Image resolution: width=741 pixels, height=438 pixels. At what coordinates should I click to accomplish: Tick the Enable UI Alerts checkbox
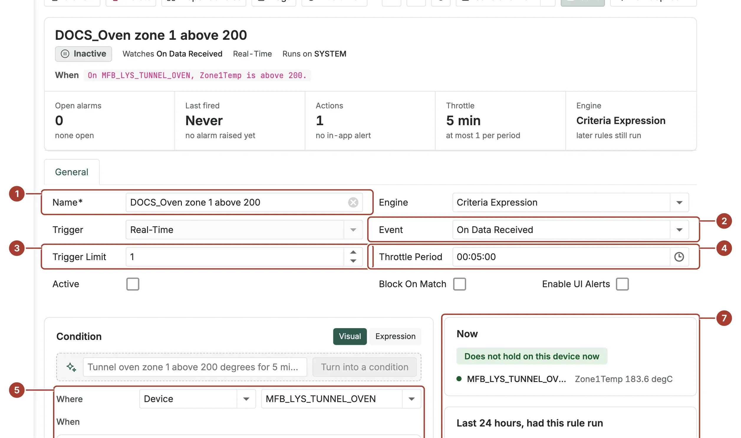622,284
